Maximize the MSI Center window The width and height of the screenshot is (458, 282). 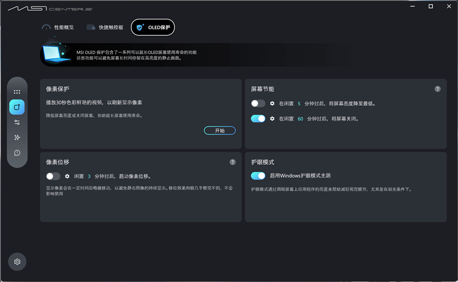pyautogui.click(x=431, y=6)
